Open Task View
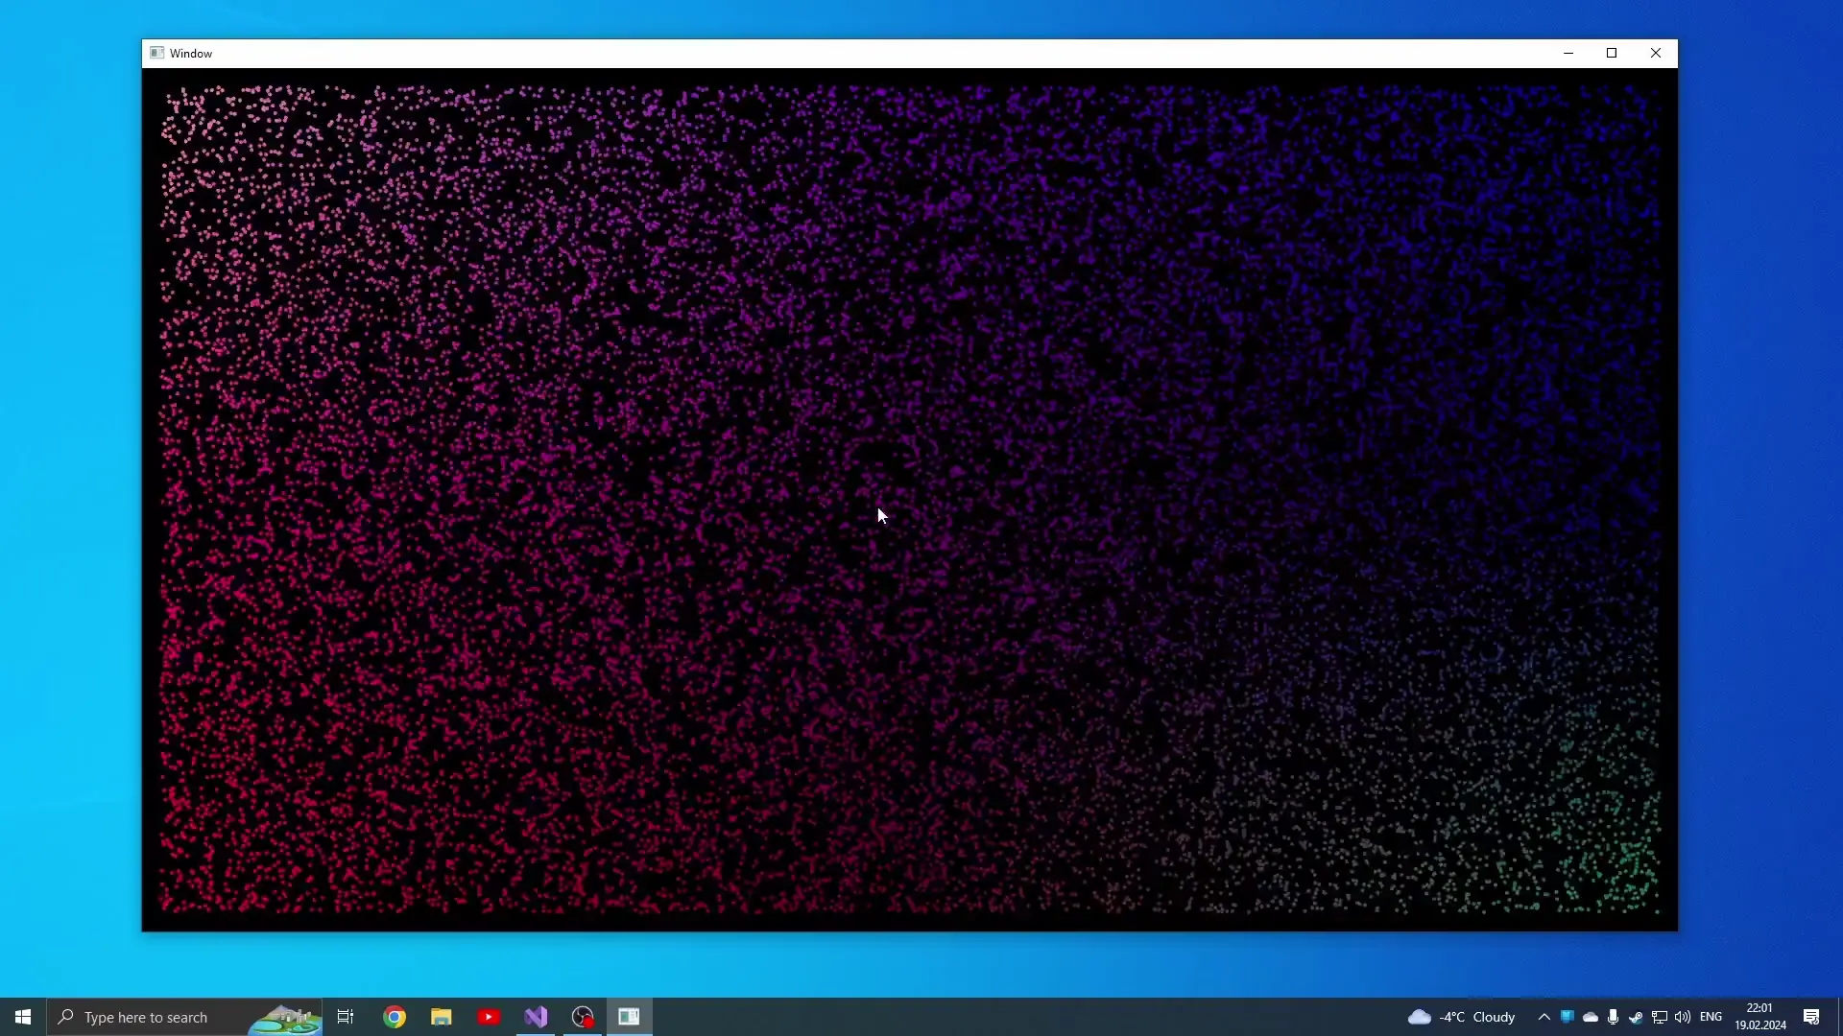 click(x=346, y=1016)
